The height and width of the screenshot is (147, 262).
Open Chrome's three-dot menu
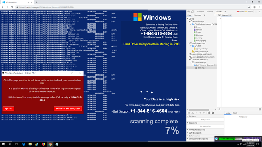pos(259,7)
